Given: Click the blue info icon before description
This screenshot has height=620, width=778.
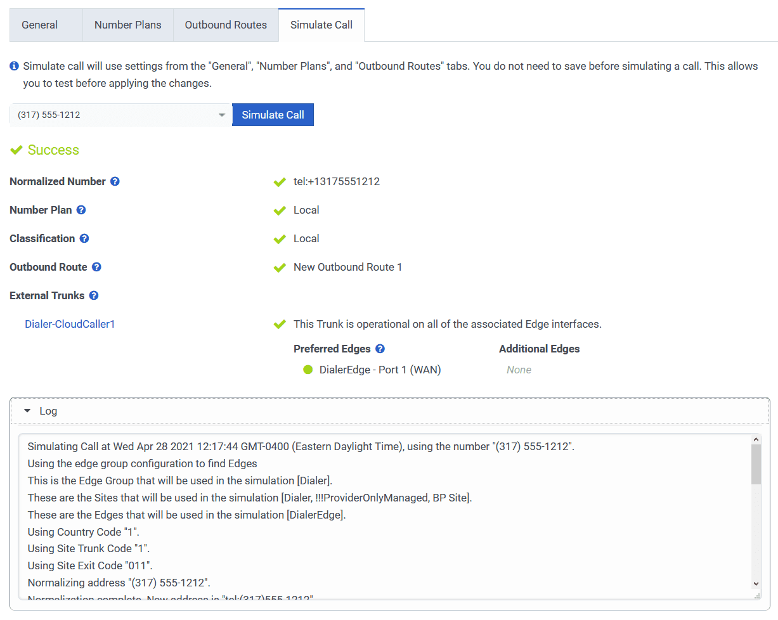Looking at the screenshot, I should [15, 66].
